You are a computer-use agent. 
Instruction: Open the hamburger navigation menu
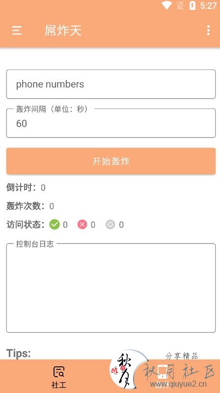(x=17, y=31)
